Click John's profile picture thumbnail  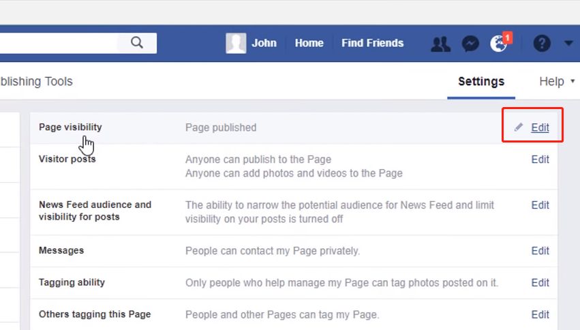(x=236, y=43)
